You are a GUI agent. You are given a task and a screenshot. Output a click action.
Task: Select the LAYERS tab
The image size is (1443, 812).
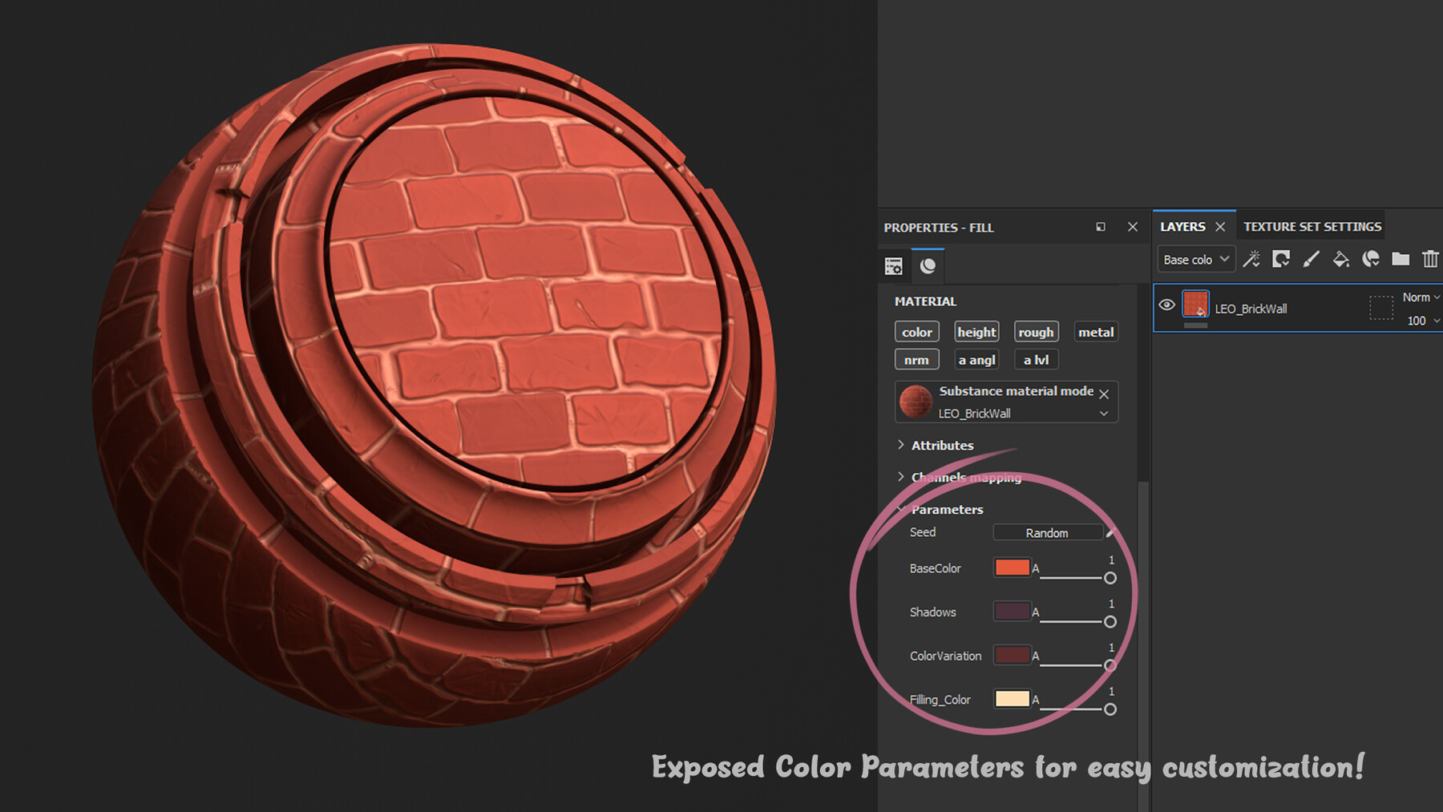(1182, 226)
